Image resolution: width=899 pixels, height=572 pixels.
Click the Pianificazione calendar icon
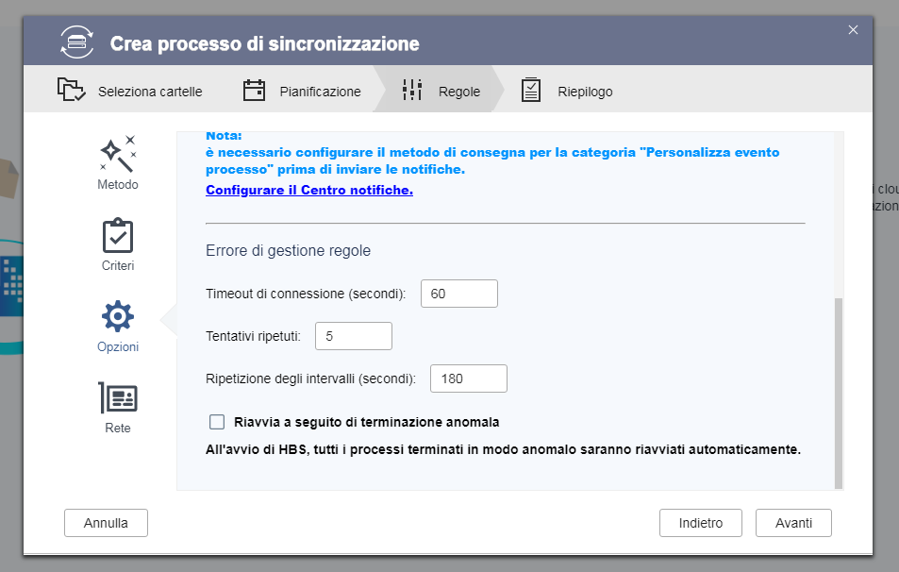pyautogui.click(x=254, y=91)
